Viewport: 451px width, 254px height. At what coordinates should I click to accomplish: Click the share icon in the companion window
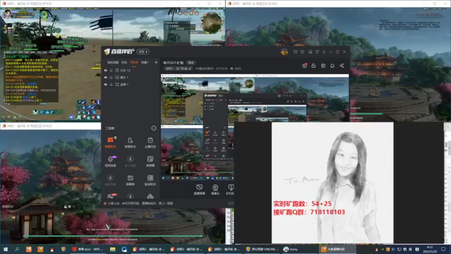pyautogui.click(x=342, y=65)
